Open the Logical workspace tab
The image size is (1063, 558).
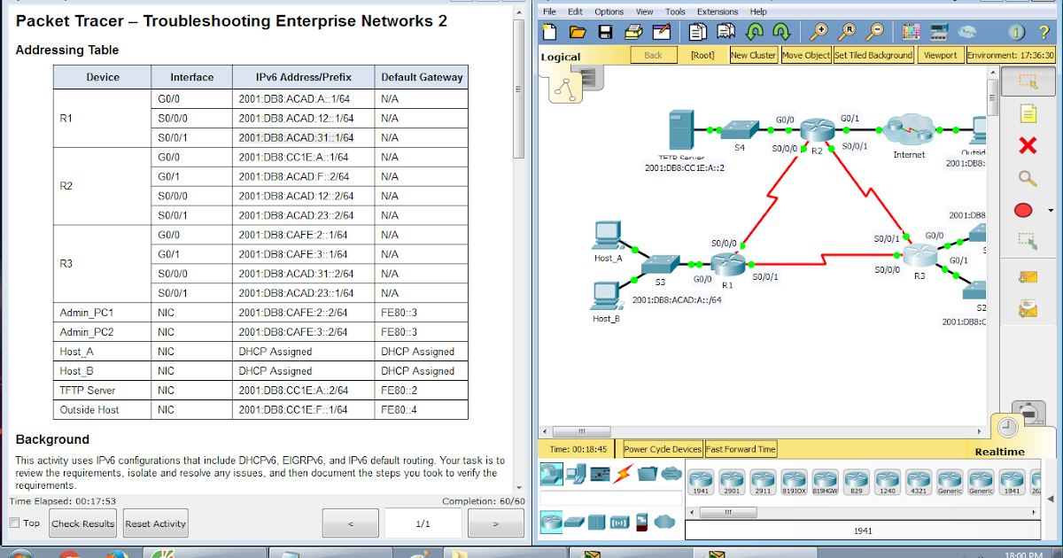click(x=561, y=57)
